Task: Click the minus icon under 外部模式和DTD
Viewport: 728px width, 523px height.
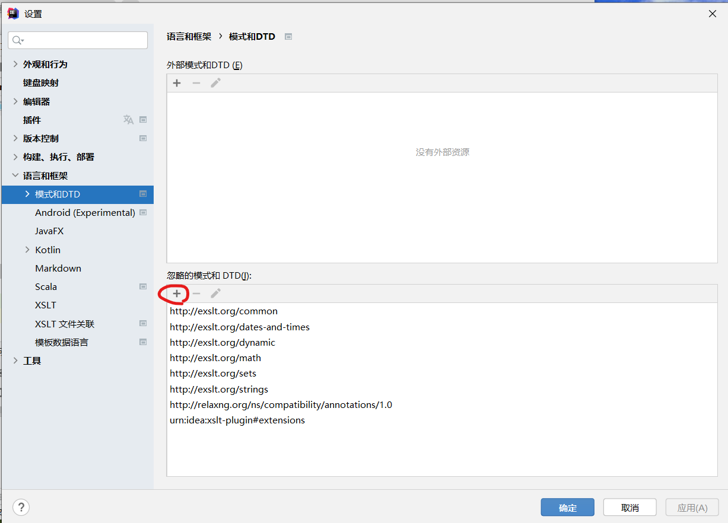Action: point(196,83)
